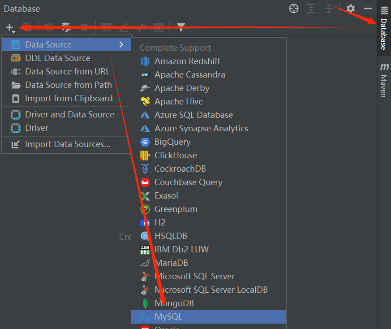The image size is (391, 329).
Task: Open the Maven sidebar tab
Action: point(384,80)
